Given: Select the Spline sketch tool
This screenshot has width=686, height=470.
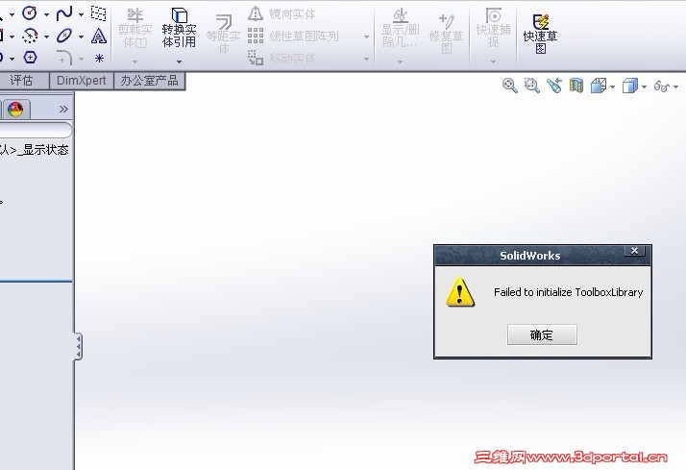Looking at the screenshot, I should (x=64, y=13).
